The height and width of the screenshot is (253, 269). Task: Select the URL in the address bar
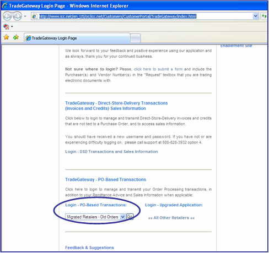(x=117, y=16)
